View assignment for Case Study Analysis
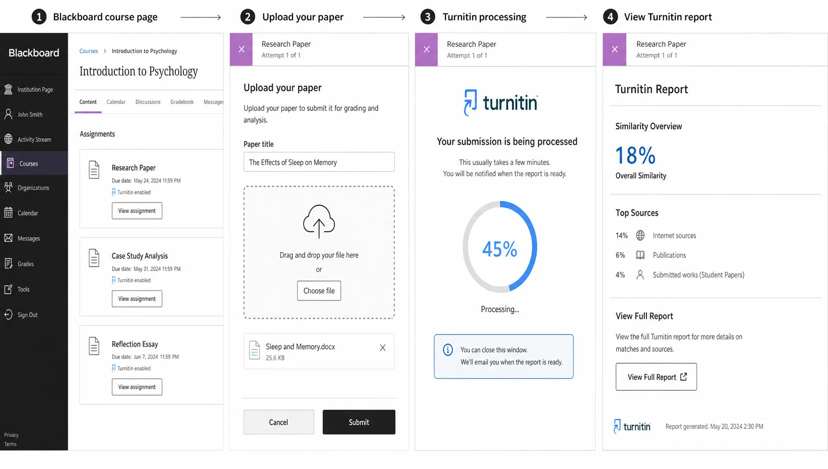The height and width of the screenshot is (469, 828). pos(137,299)
